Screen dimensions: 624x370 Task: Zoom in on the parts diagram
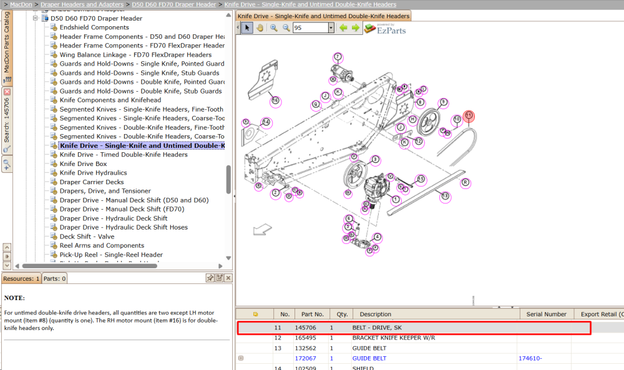274,28
